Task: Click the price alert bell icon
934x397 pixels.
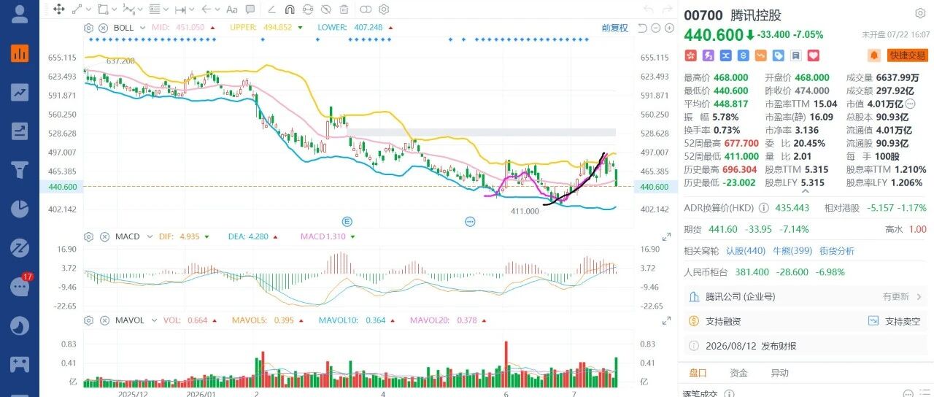Action: coord(873,55)
